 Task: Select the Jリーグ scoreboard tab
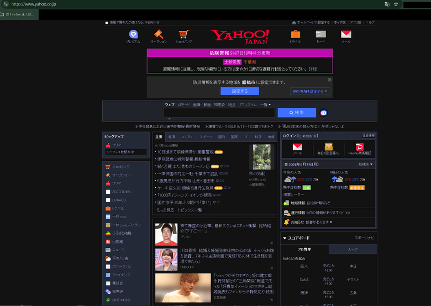(353, 250)
